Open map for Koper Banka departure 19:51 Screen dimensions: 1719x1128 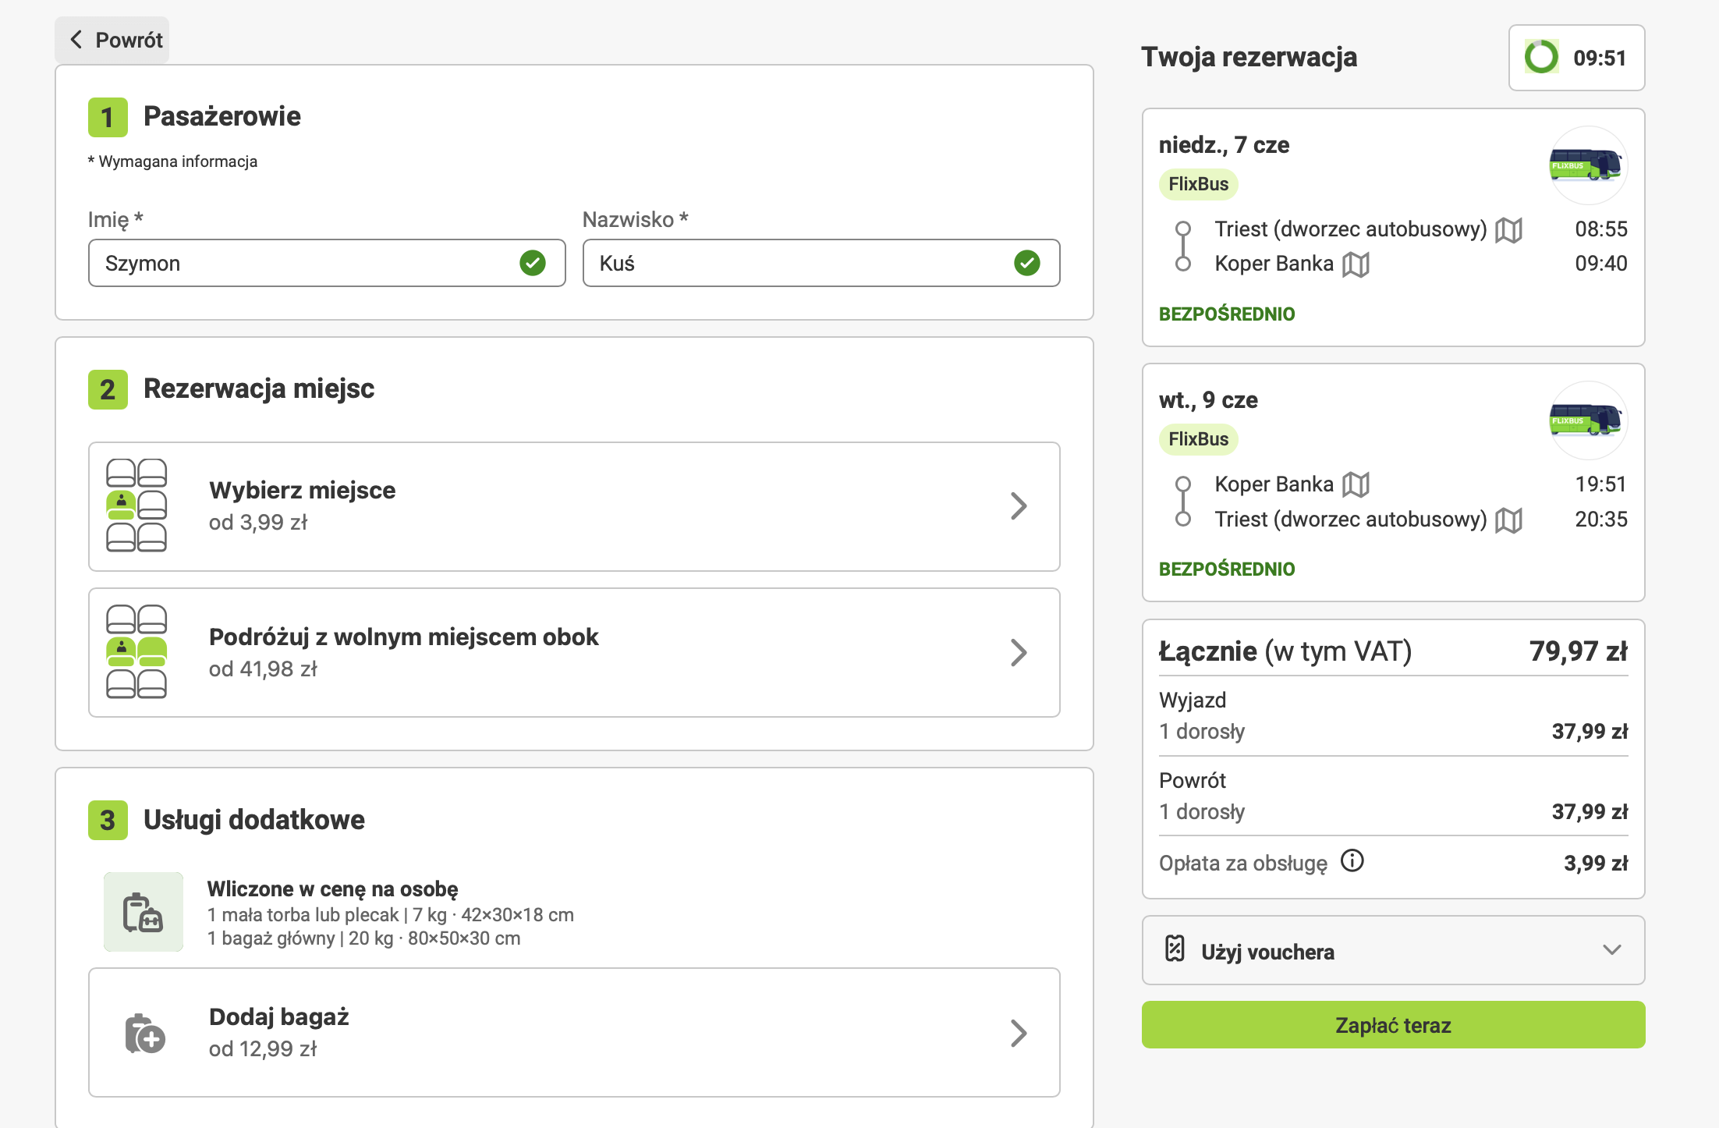(1356, 484)
